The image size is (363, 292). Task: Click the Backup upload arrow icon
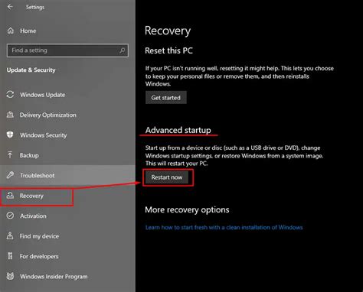point(10,155)
